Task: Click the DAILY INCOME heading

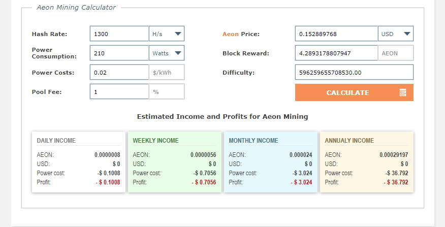Action: [x=56, y=141]
